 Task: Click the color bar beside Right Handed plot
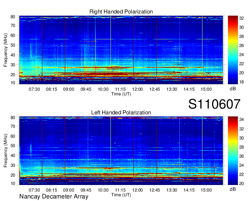click(x=233, y=50)
